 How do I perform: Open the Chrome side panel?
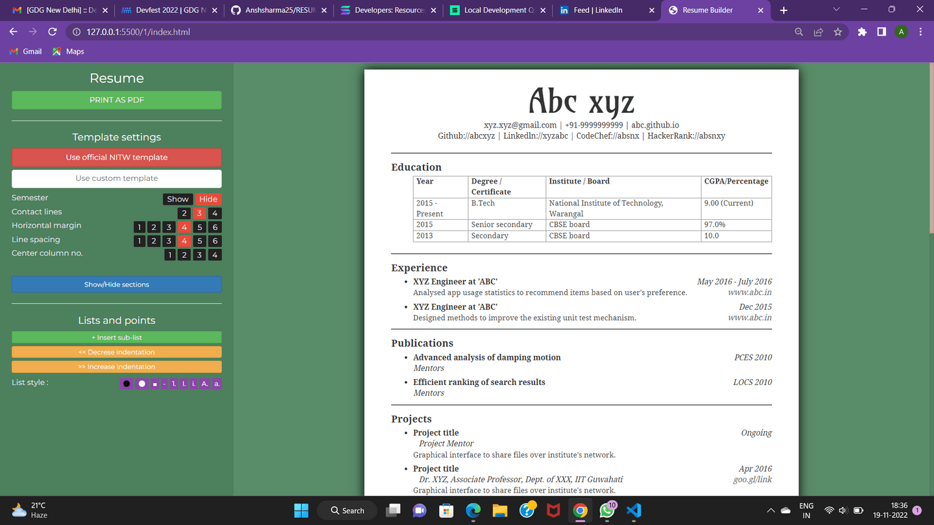(881, 32)
